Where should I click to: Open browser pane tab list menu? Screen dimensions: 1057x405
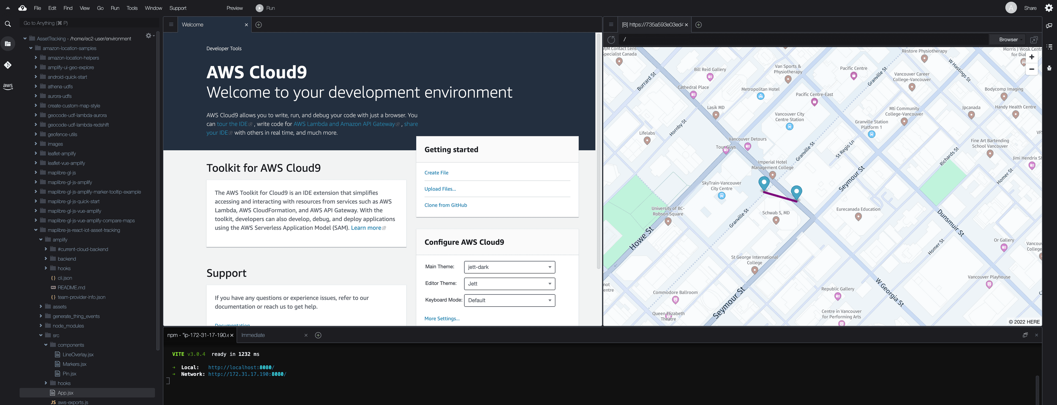pyautogui.click(x=611, y=24)
